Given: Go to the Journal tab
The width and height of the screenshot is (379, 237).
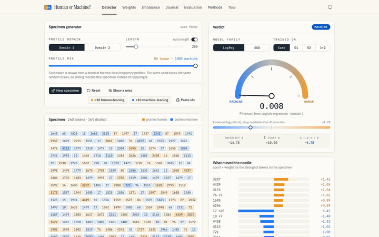Looking at the screenshot, I should point(172,7).
